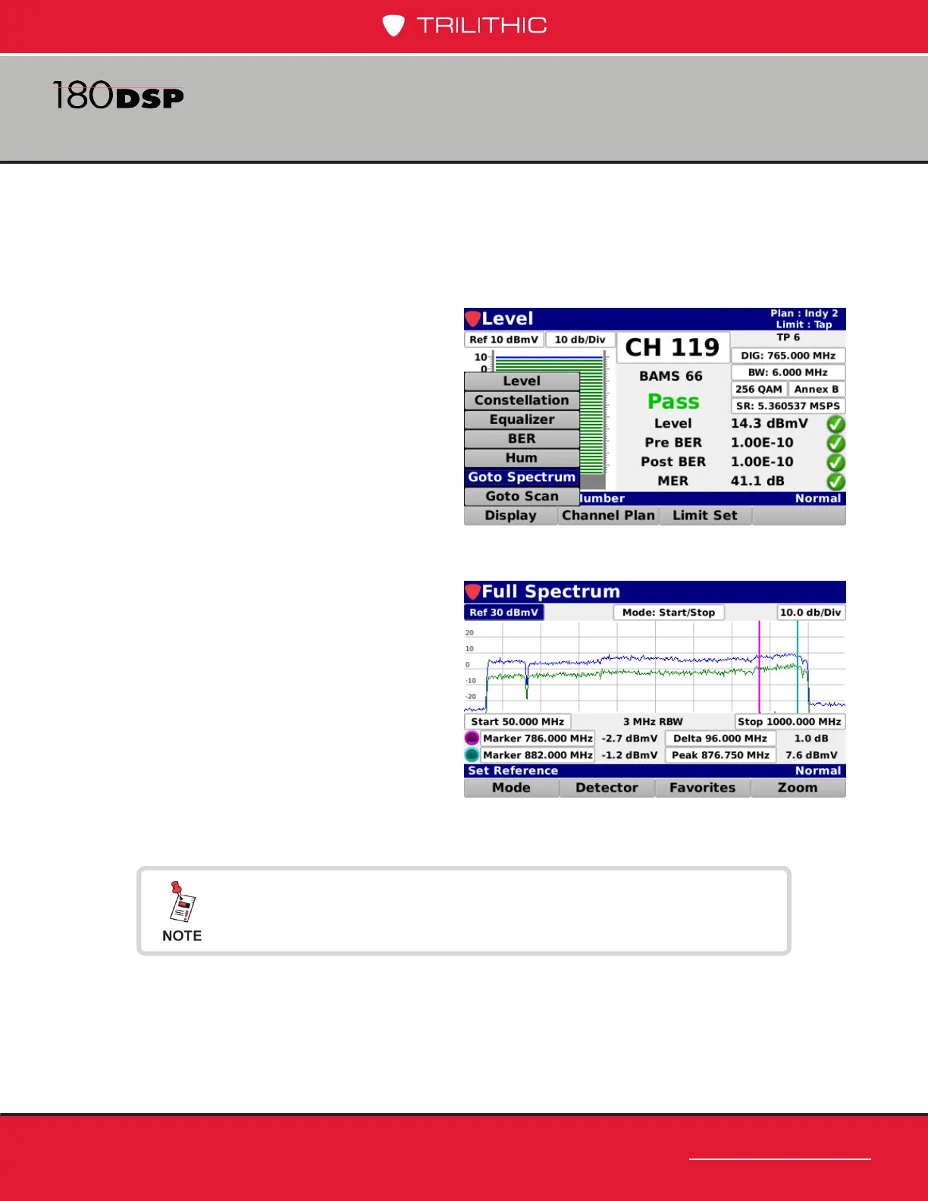The width and height of the screenshot is (928, 1201).
Task: Click the 3 MHz RBW label
Action: pos(653,722)
